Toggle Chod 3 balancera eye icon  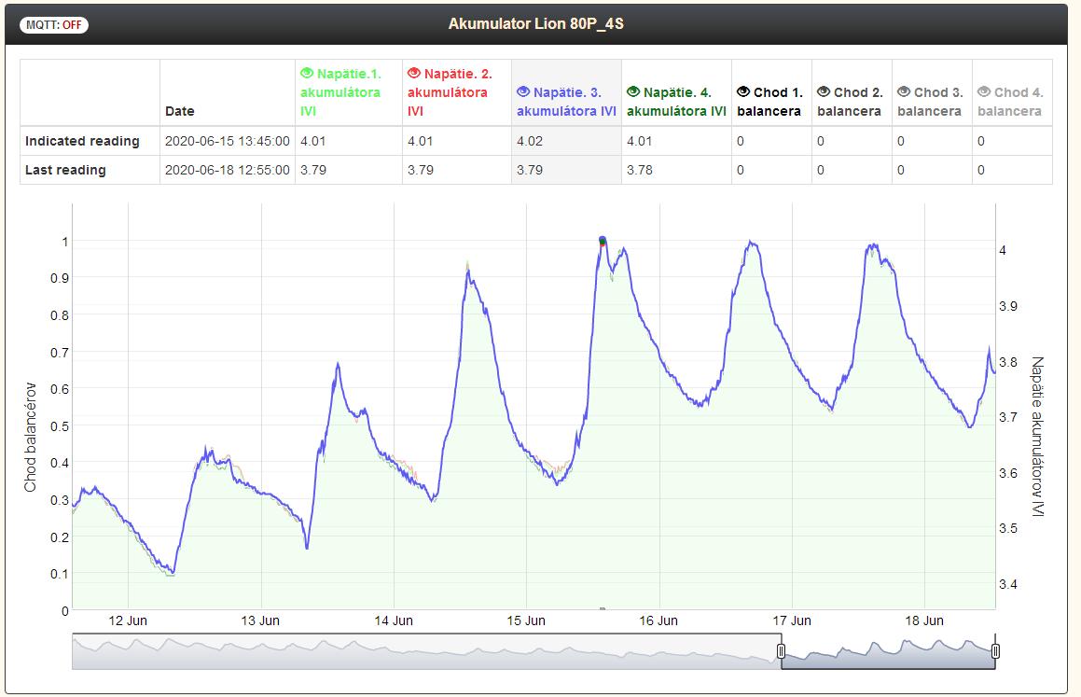click(x=904, y=92)
